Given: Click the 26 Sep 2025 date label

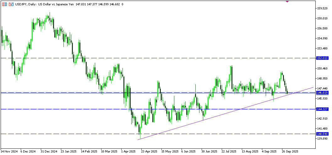Looking at the screenshot, I should pos(290,151).
